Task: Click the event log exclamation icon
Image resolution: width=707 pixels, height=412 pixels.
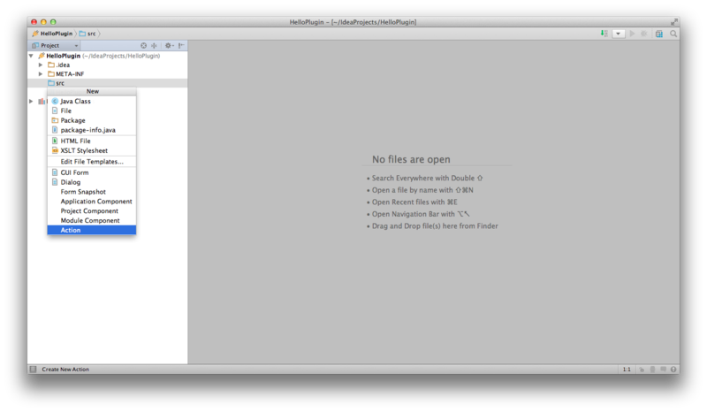Action: [673, 370]
